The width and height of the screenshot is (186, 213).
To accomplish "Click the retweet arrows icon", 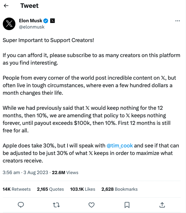I will click(x=56, y=205).
